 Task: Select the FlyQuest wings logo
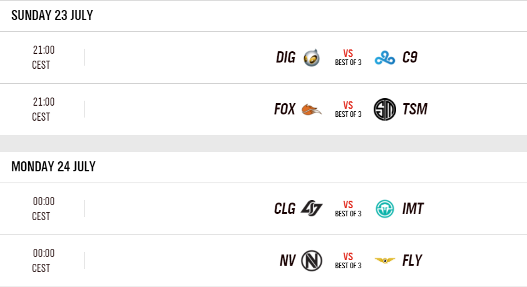click(x=384, y=260)
